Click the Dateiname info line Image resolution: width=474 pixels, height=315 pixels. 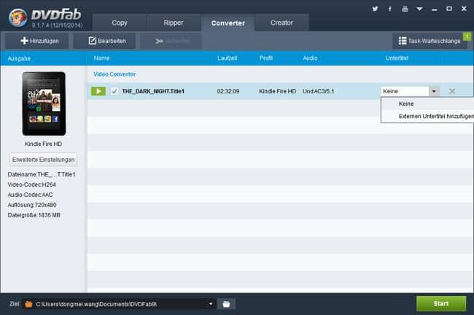pyautogui.click(x=42, y=174)
